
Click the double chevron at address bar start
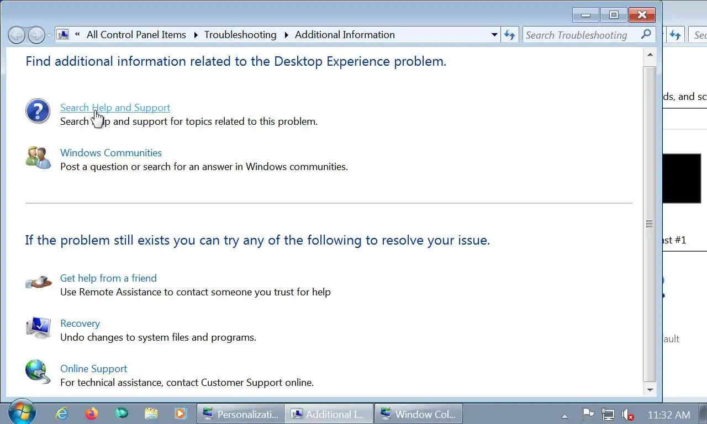pyautogui.click(x=77, y=35)
